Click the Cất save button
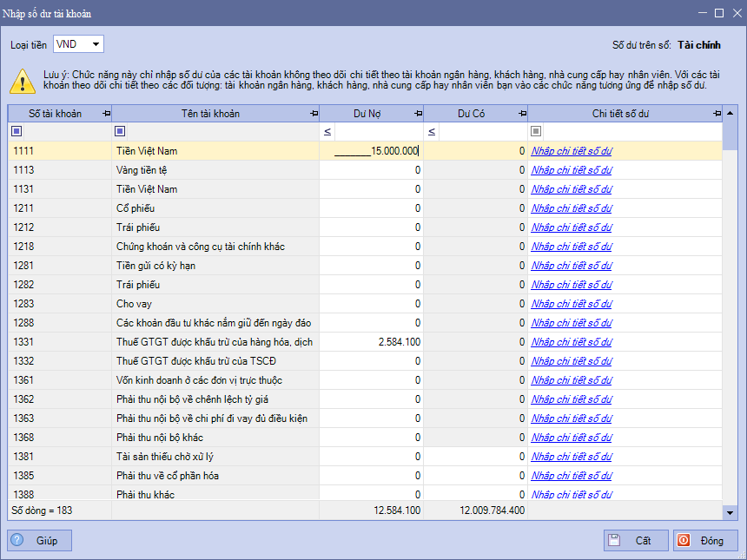Viewport: 747px width, 560px height. [636, 540]
